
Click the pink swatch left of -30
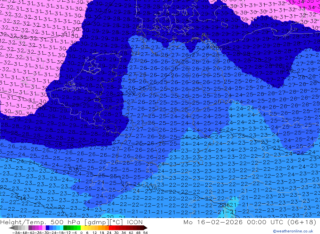point(44,228)
